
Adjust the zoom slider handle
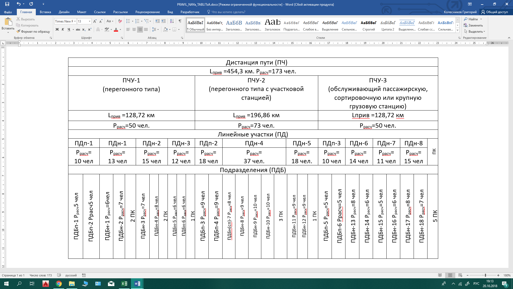pyautogui.click(x=485, y=275)
